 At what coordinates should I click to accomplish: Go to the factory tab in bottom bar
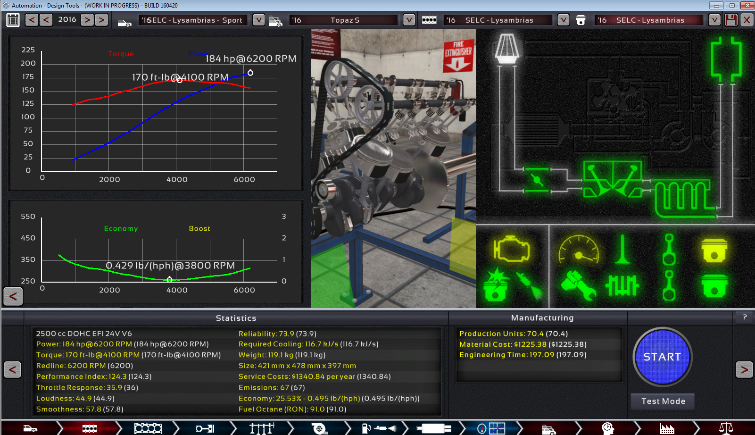point(666,428)
